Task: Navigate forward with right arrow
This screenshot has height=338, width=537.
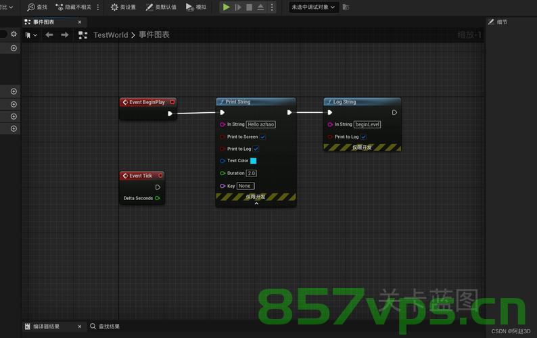Action: (x=65, y=34)
